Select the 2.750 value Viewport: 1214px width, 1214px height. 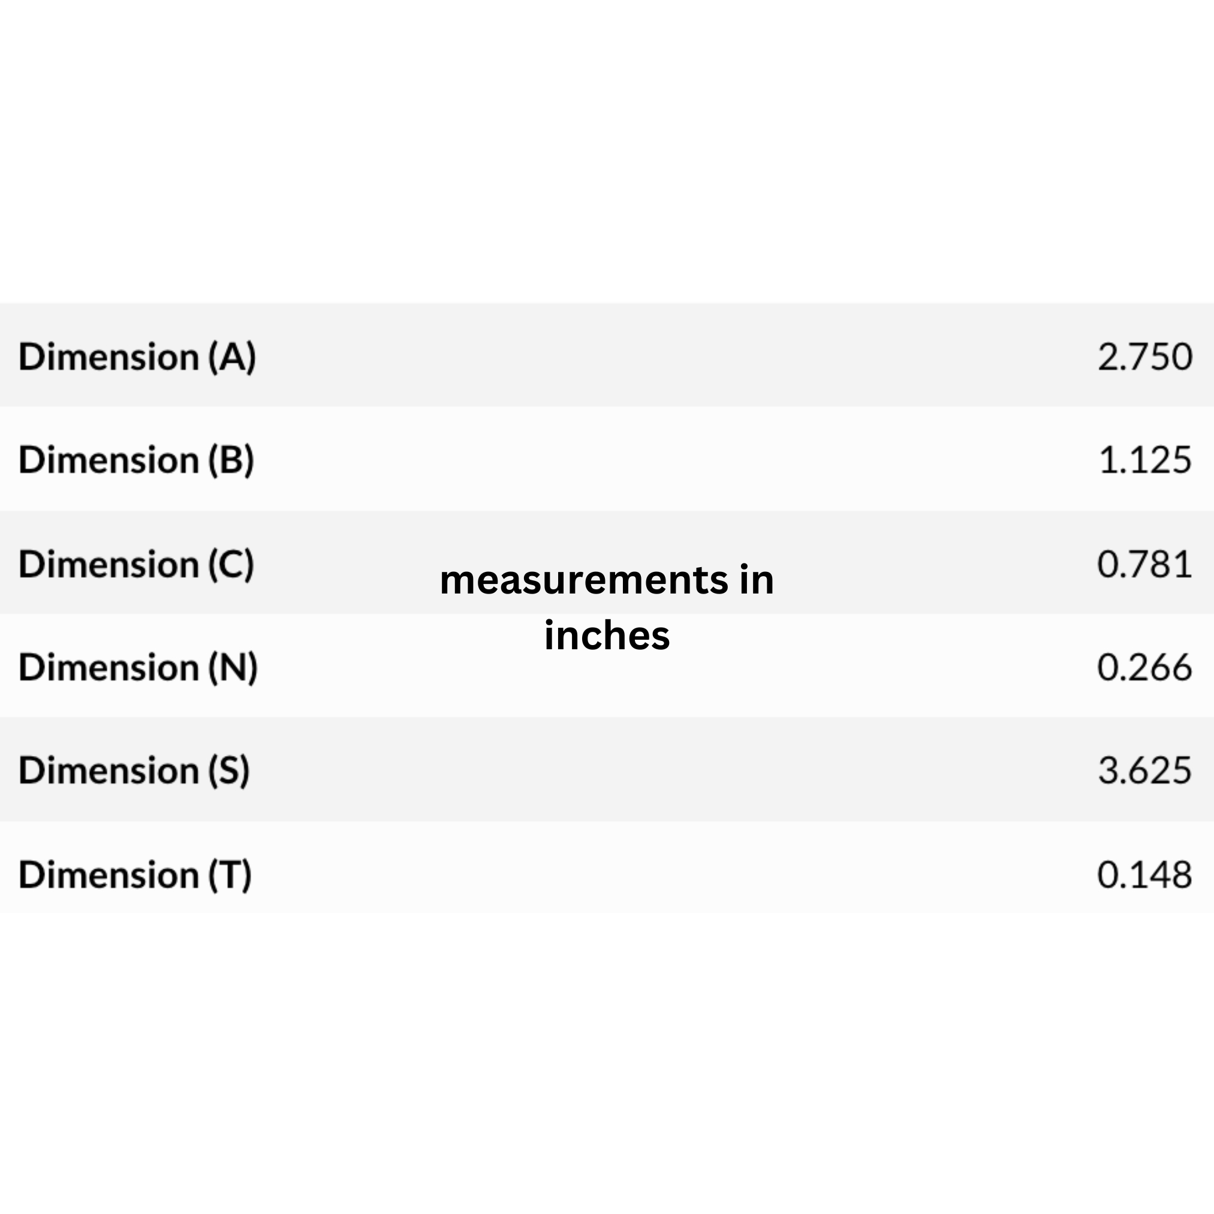pyautogui.click(x=1145, y=357)
